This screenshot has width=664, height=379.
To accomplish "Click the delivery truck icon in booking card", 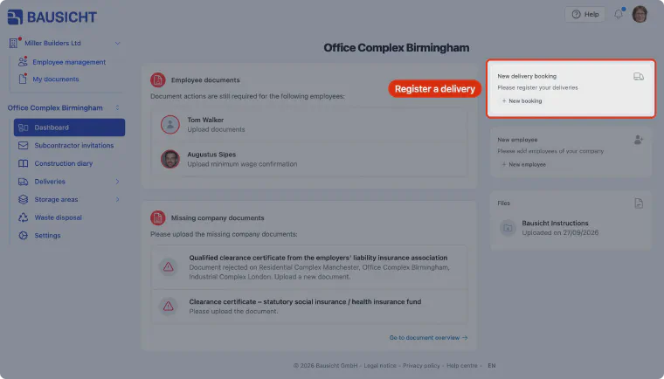I will click(639, 77).
